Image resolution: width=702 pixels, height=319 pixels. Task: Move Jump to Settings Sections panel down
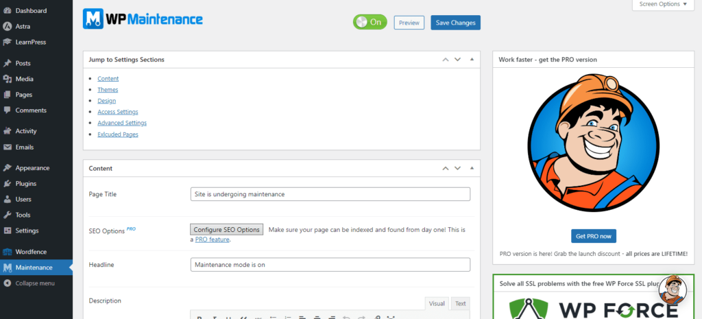pyautogui.click(x=458, y=60)
